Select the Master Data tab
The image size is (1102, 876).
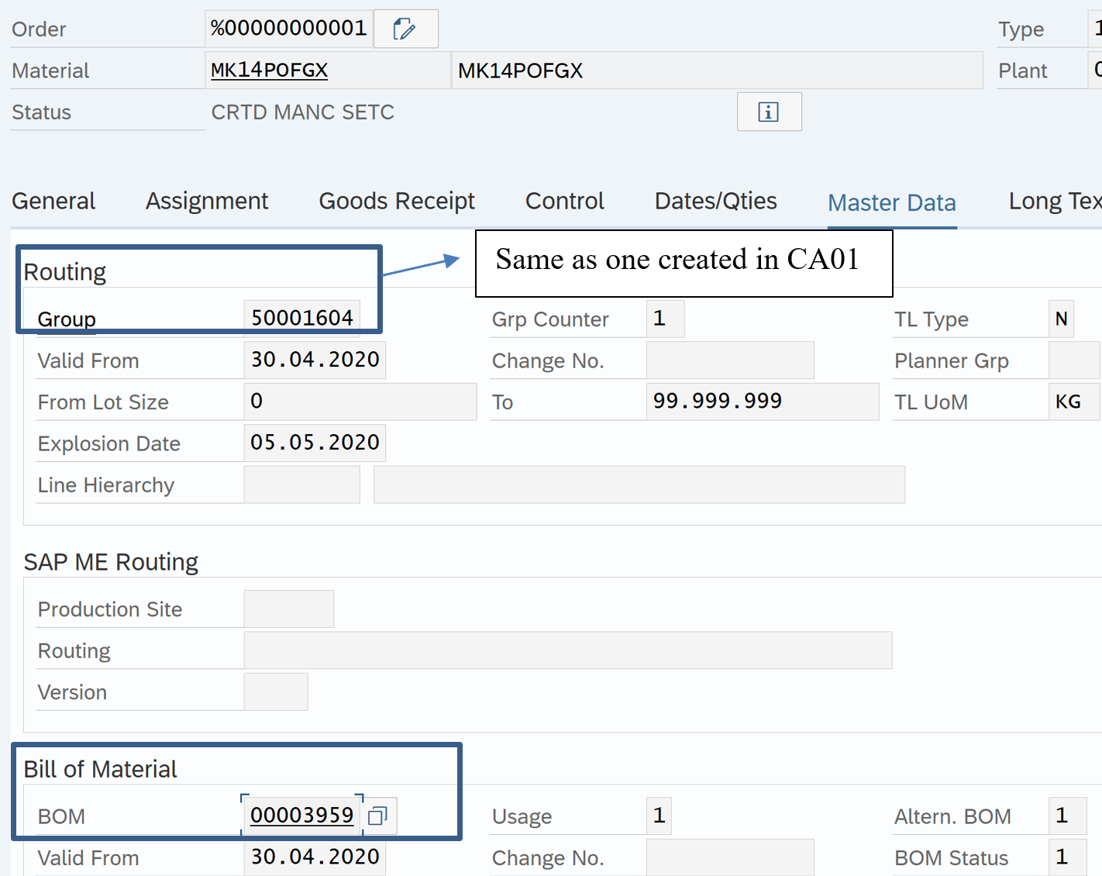pos(891,203)
